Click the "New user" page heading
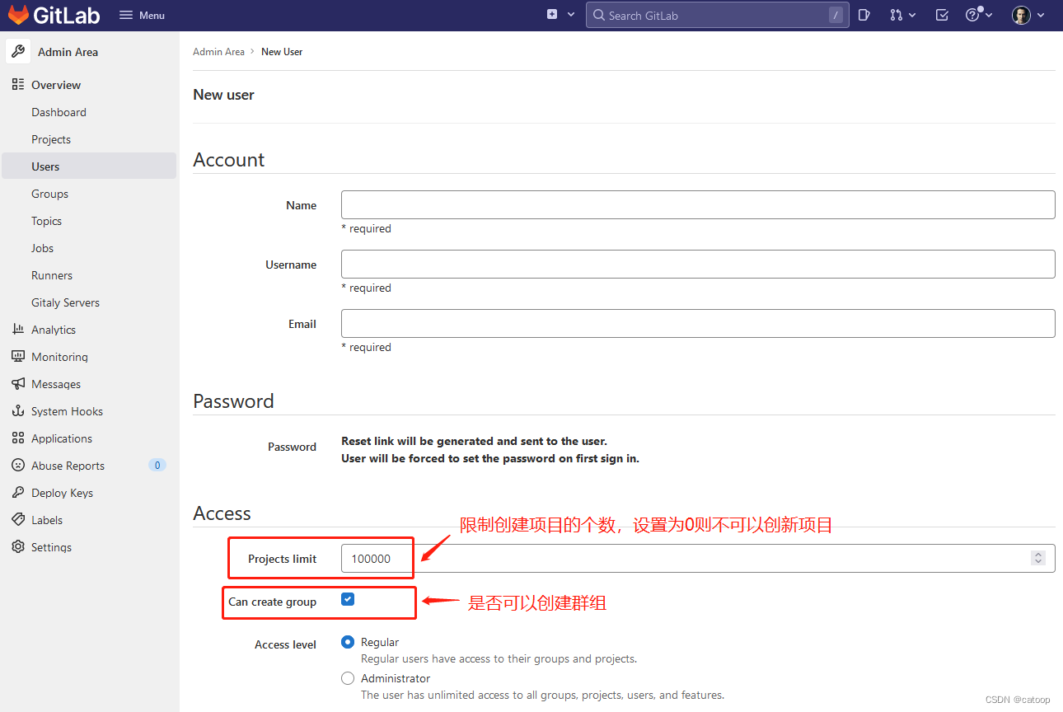 (x=223, y=95)
